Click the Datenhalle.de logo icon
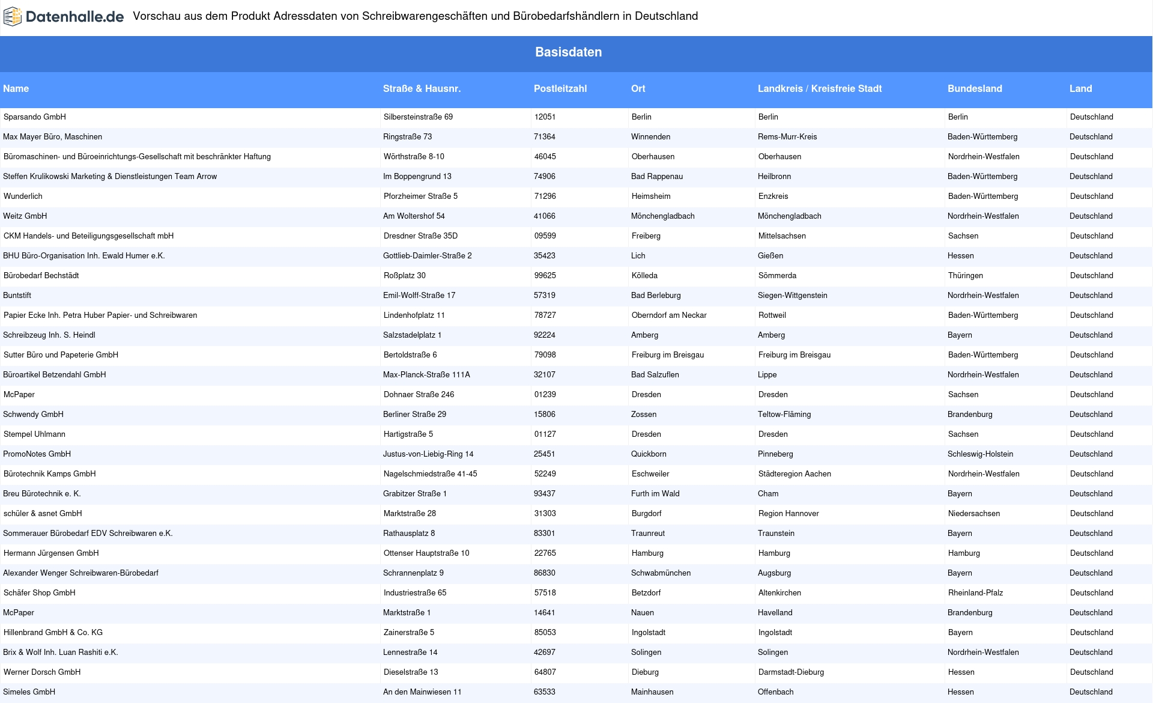The height and width of the screenshot is (703, 1153). coord(13,17)
